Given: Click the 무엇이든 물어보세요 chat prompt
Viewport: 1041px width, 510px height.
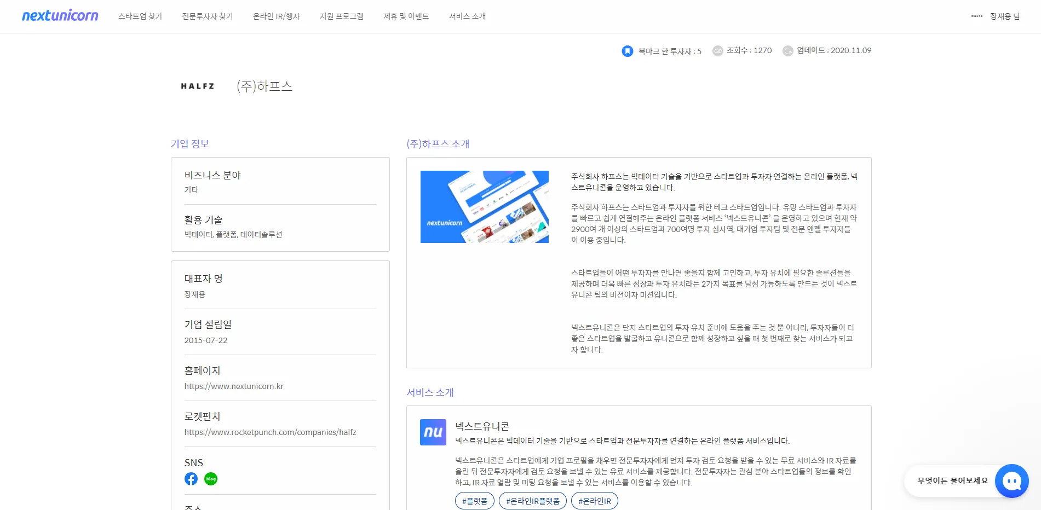Looking at the screenshot, I should (x=953, y=481).
